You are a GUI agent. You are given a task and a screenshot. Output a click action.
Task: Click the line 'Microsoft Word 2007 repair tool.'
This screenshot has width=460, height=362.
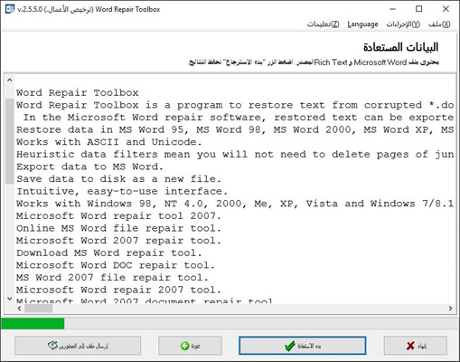click(118, 241)
